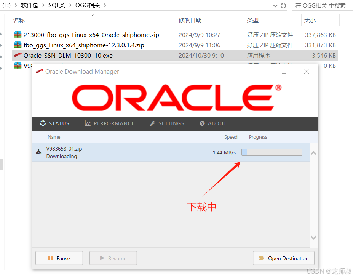Sort Explorer files by 修改日期 column
The width and height of the screenshot is (353, 277).
click(190, 21)
